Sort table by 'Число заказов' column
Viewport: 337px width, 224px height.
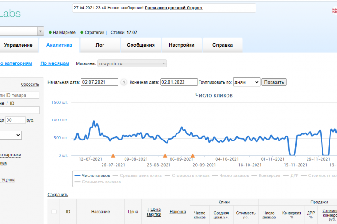[269, 215]
